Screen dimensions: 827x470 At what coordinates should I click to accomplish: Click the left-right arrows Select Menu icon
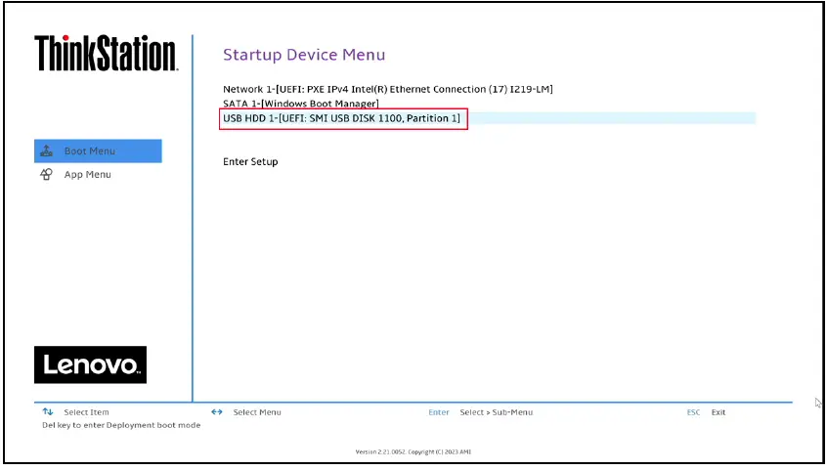(x=217, y=412)
